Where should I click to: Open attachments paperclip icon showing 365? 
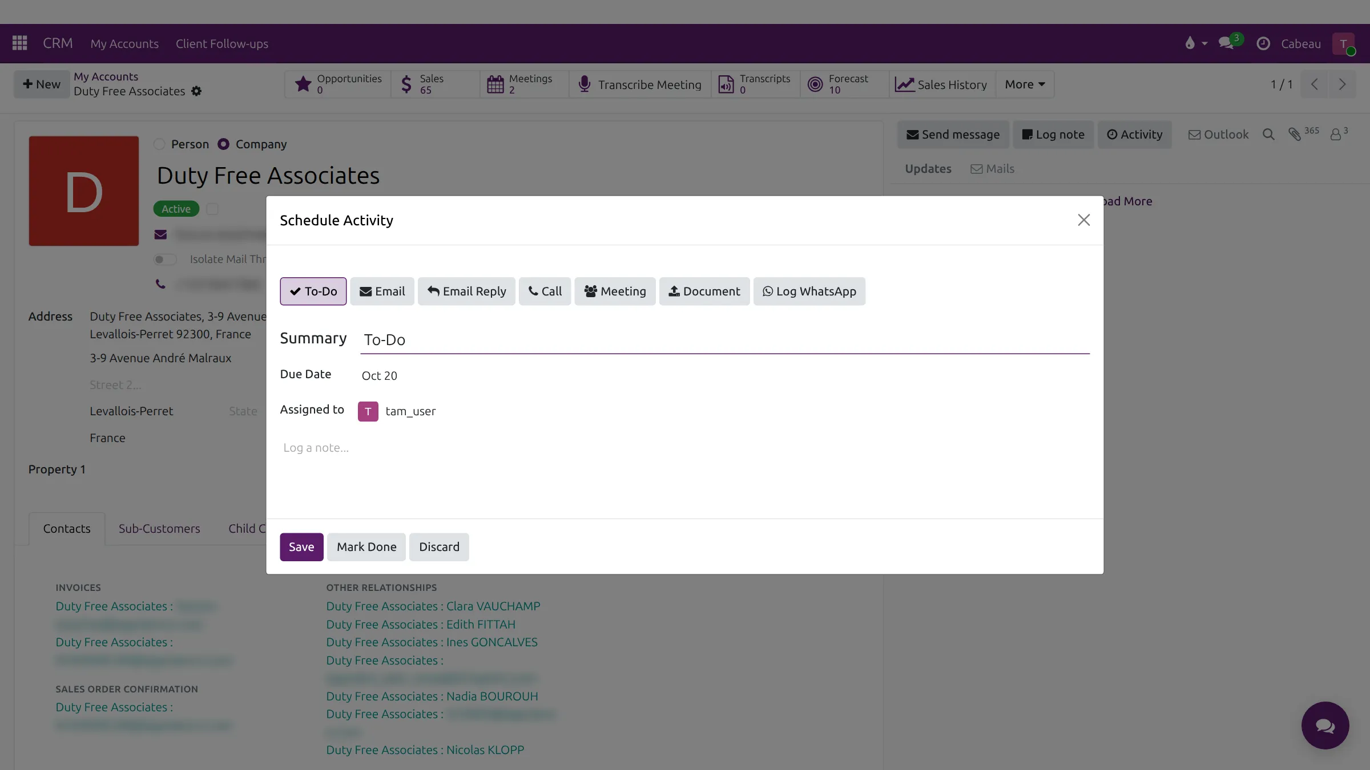[x=1303, y=134]
